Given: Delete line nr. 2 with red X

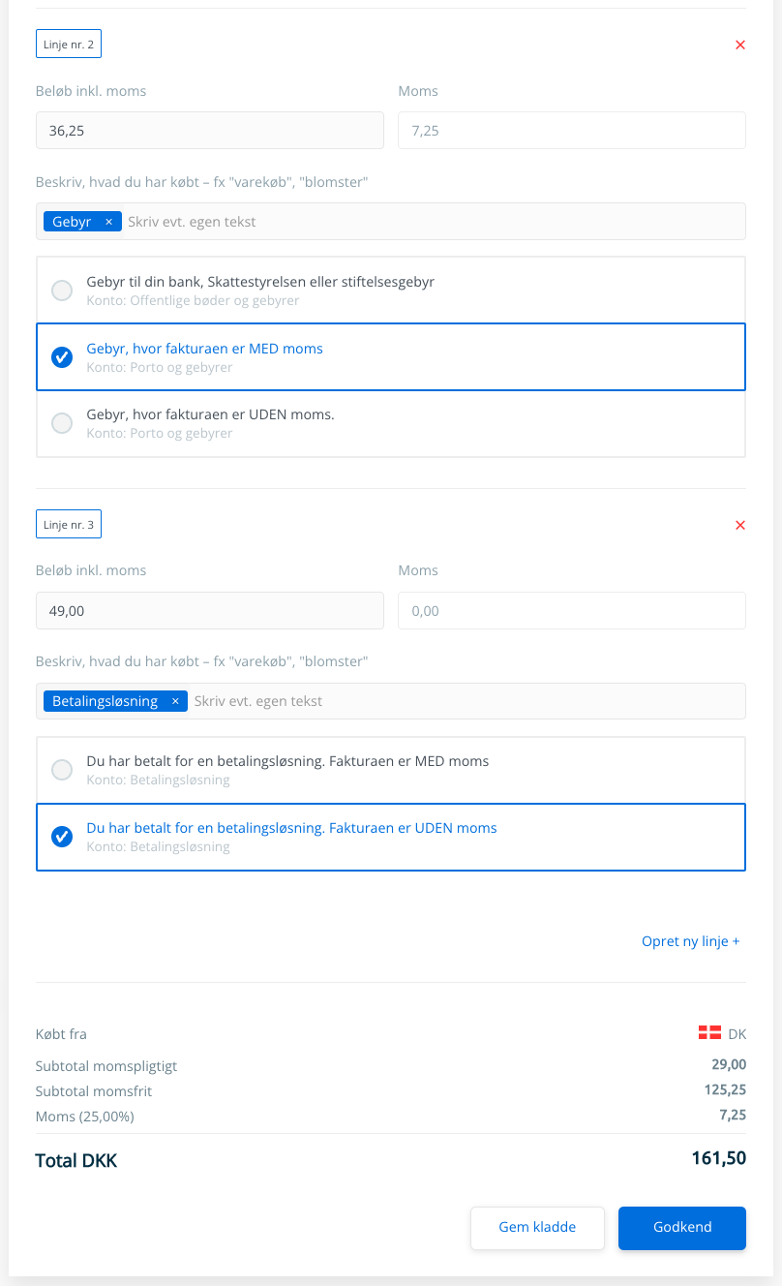Looking at the screenshot, I should (x=740, y=45).
